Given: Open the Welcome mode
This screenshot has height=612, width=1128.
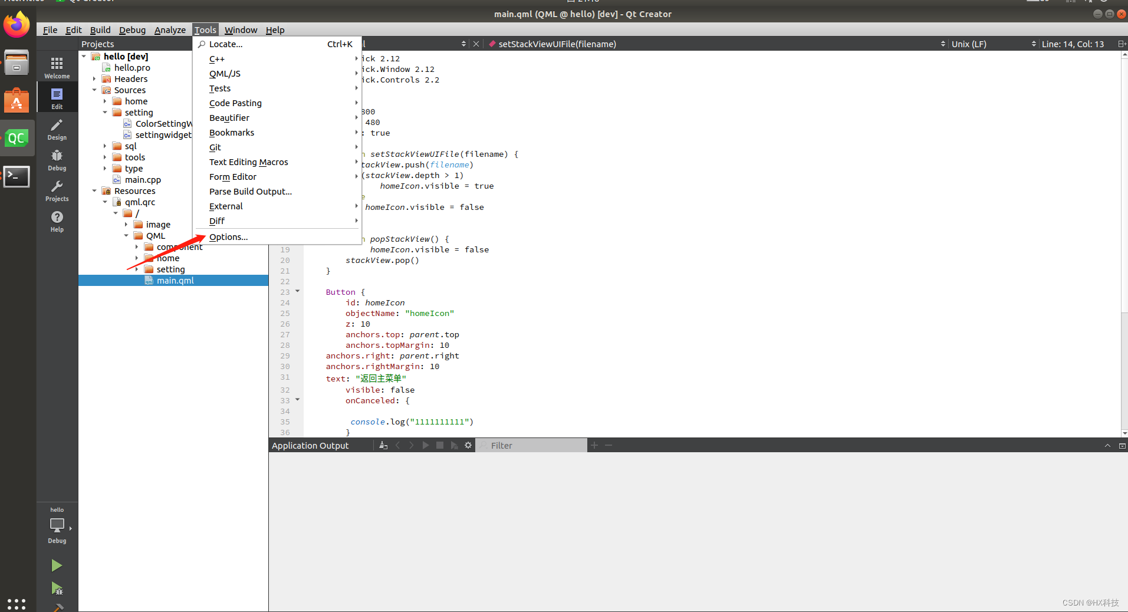Looking at the screenshot, I should (57, 67).
